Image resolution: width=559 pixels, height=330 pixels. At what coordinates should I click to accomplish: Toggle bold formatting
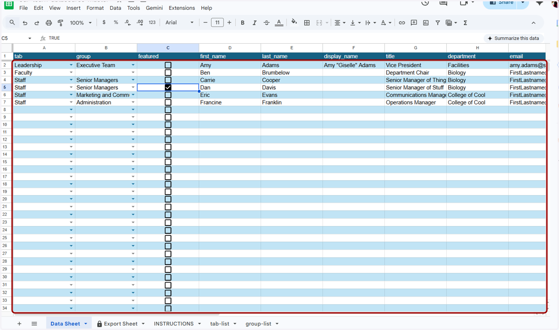pyautogui.click(x=242, y=22)
